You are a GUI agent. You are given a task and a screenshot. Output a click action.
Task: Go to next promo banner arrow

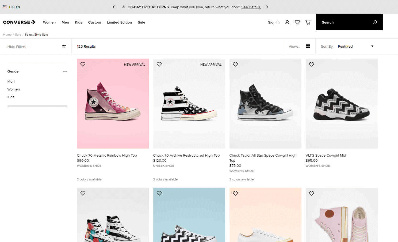(266, 7)
